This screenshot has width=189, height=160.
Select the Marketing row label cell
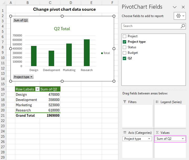tap(28, 105)
